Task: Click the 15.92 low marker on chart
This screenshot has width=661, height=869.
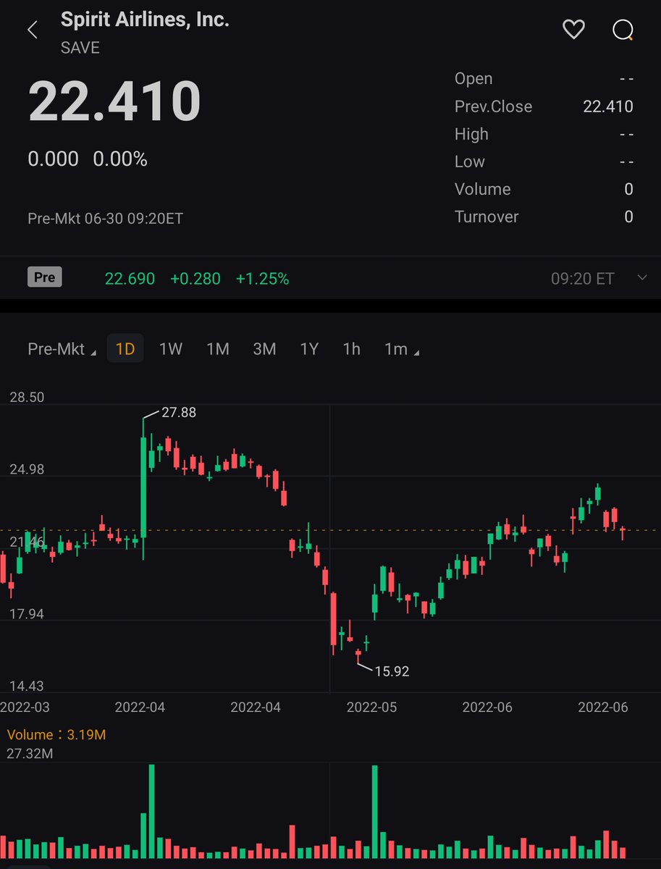Action: click(x=392, y=671)
